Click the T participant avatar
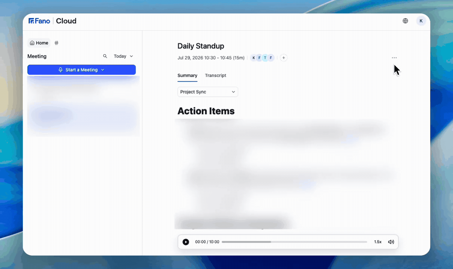 pos(265,58)
